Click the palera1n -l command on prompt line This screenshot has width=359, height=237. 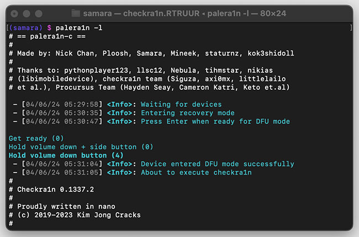click(79, 28)
